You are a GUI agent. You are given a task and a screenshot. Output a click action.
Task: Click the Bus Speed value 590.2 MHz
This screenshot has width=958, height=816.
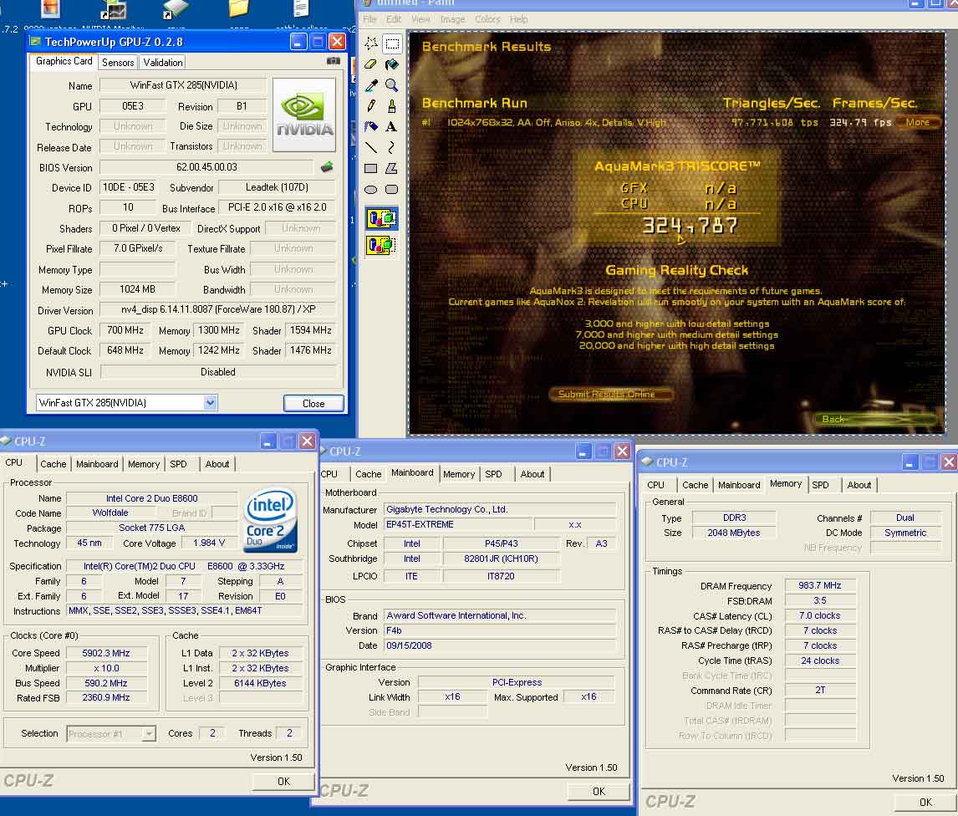click(x=105, y=683)
